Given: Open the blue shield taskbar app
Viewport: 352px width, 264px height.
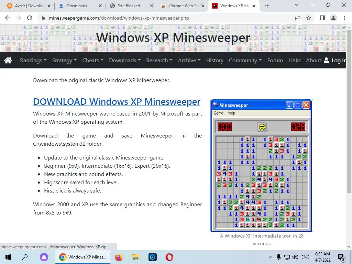Looking at the screenshot, I should pos(152,257).
